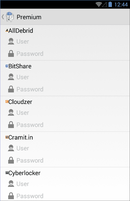The height and width of the screenshot is (201, 130).
Task: Tap the padlock icon under BitShare
Action: click(x=11, y=89)
